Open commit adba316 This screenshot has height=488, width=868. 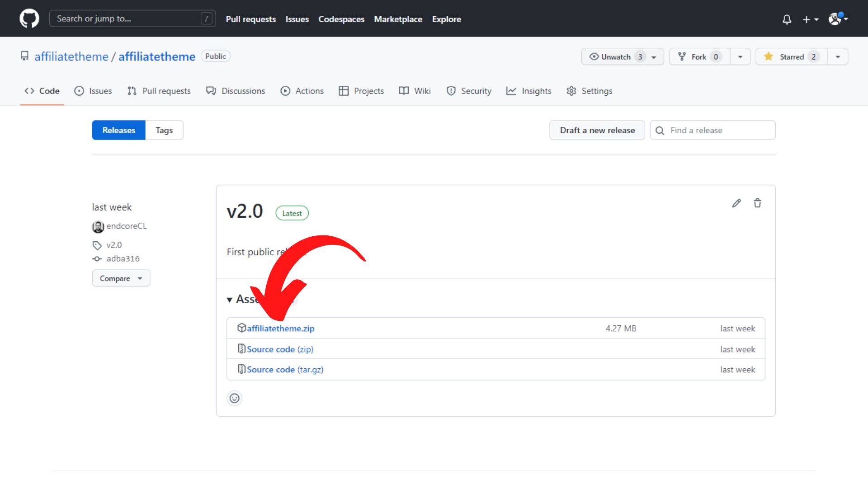pos(123,258)
